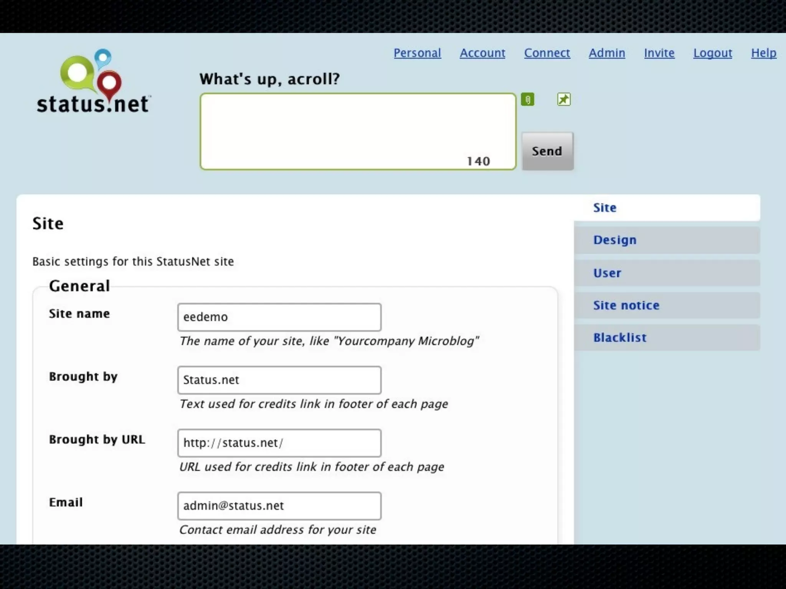Open the Personal link in the top navigation
This screenshot has width=786, height=589.
pos(417,53)
